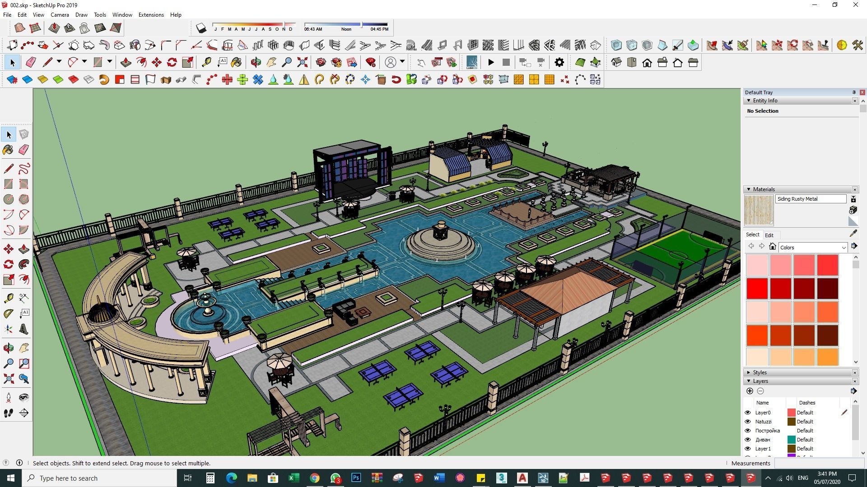867x487 pixels.
Task: Open the user account dropdown arrow
Action: pyautogui.click(x=402, y=62)
